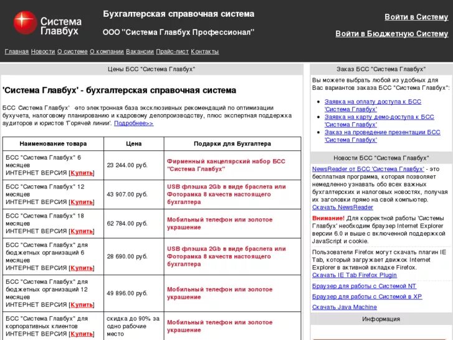Image resolution: width=453 pixels, height=340 pixels.
Task: Click the main page heading 'Система Главбух'
Action: coord(119,90)
